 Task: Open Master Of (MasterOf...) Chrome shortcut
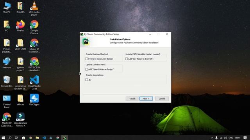pyautogui.click(x=34, y=46)
